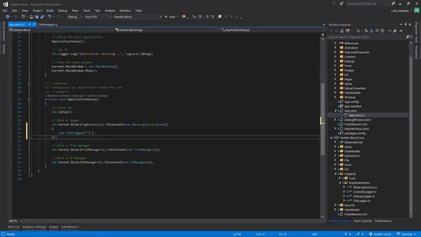Open the Output panel tab
Screen dimensions: 421x237
pyautogui.click(x=53, y=227)
